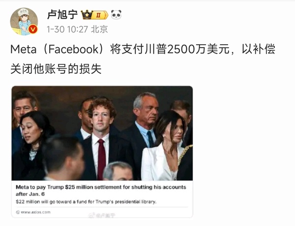Tap the panda emoji badge
The width and height of the screenshot is (295, 226).
(116, 15)
